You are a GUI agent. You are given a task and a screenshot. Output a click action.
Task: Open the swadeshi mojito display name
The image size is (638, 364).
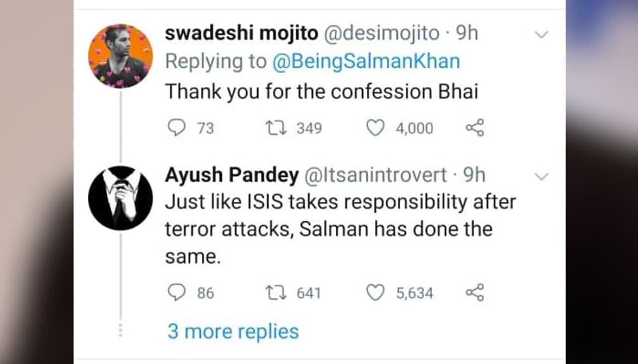[x=241, y=33]
